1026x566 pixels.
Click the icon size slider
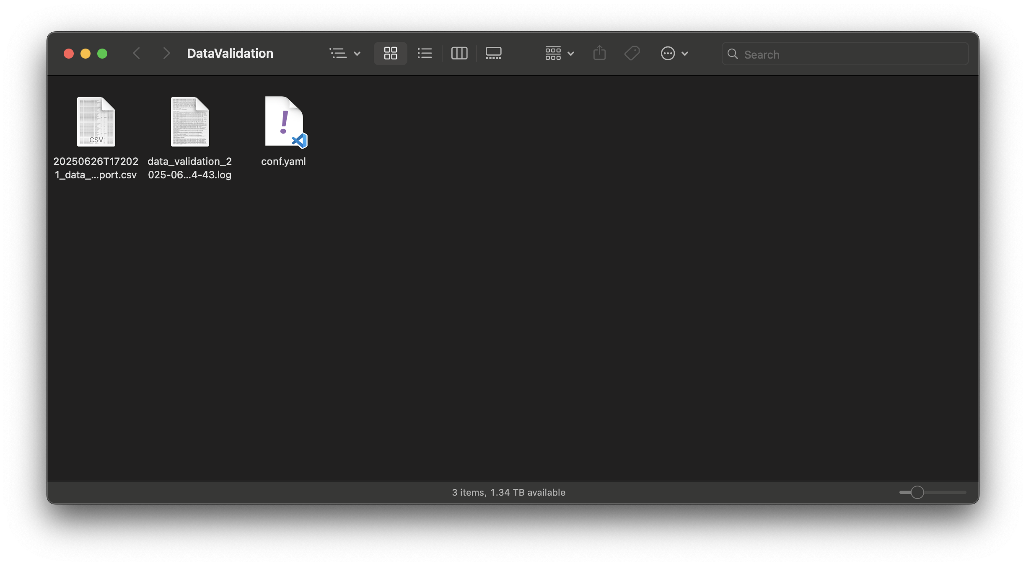click(x=917, y=492)
